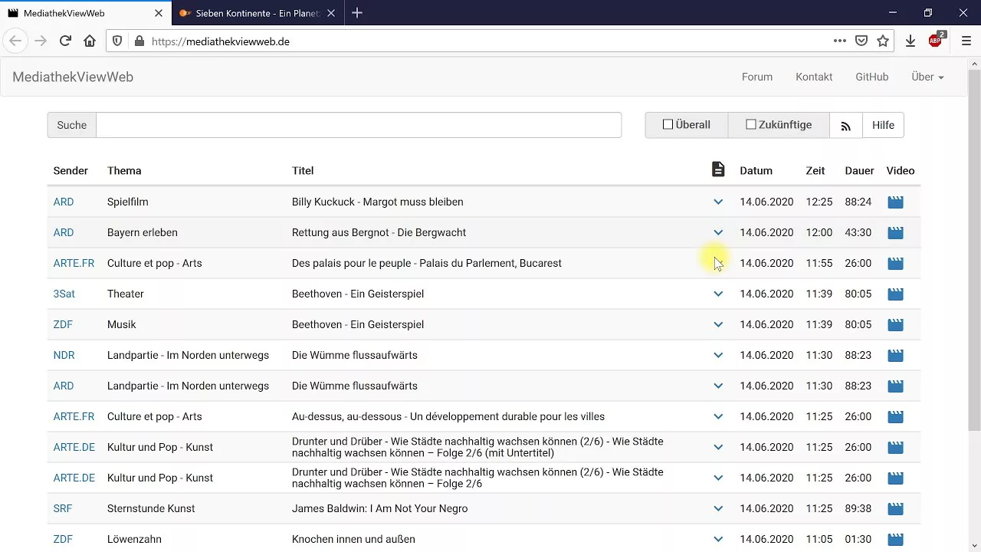Filter by sender ARTE.FR in Des palais row
981x552 pixels.
click(x=74, y=264)
